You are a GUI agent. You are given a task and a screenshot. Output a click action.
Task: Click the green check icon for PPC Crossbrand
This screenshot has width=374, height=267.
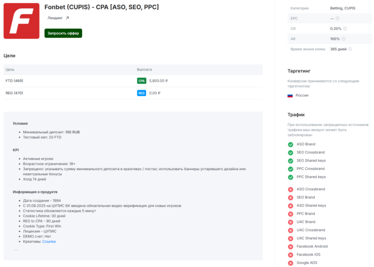290,169
